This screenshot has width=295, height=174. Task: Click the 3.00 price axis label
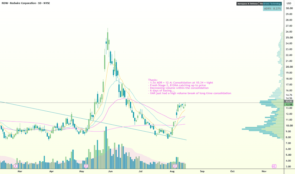pyautogui.click(x=288, y=166)
